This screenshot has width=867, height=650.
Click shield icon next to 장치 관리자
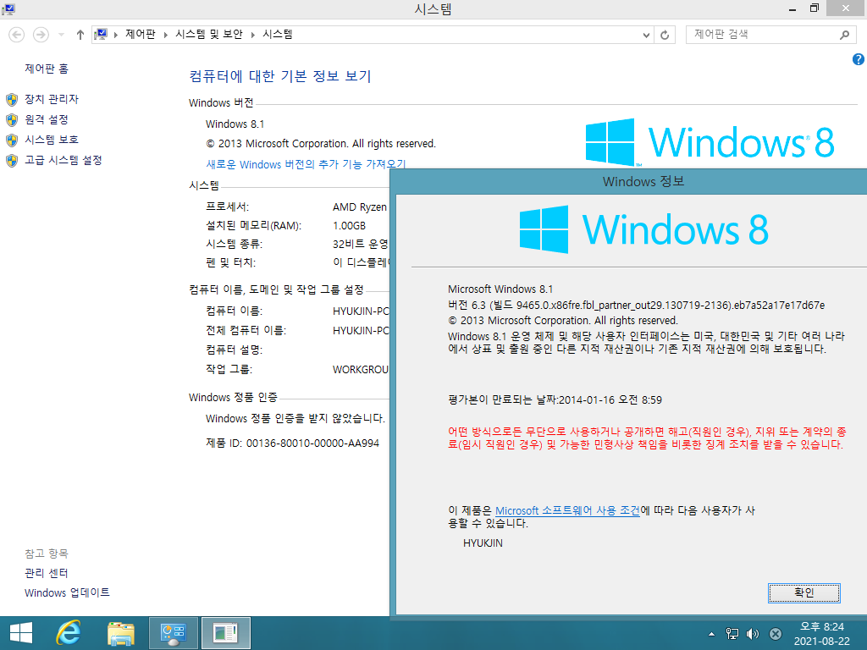pos(12,100)
